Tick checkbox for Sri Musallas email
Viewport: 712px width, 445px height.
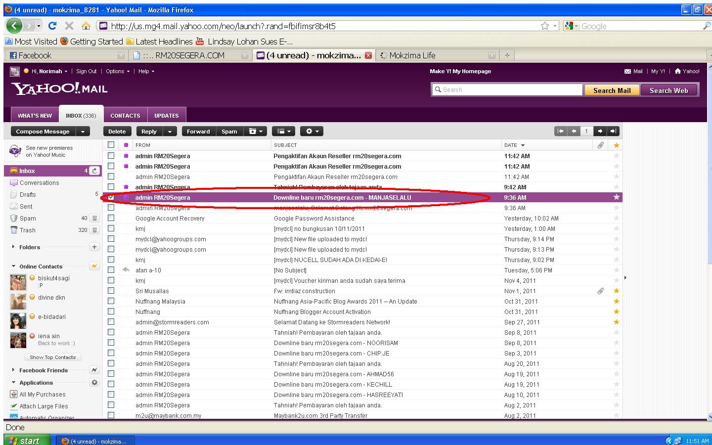click(x=111, y=291)
